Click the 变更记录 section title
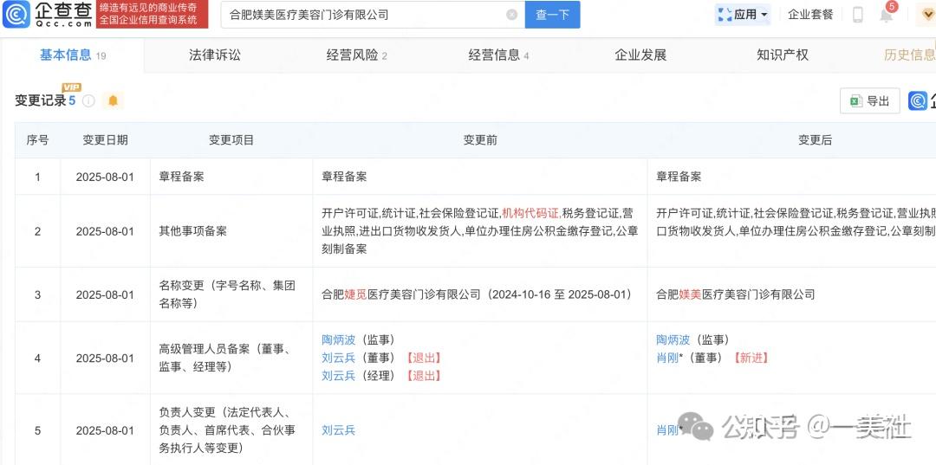 coord(41,100)
